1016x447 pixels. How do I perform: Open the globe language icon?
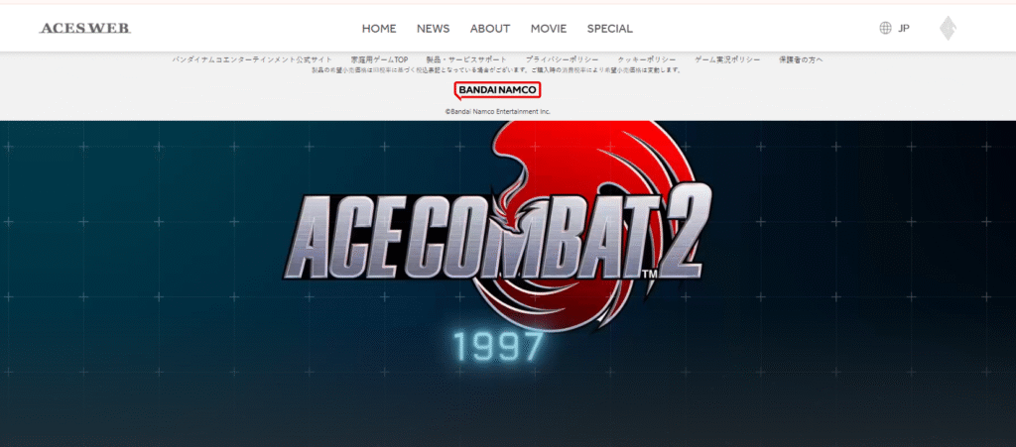(x=885, y=28)
